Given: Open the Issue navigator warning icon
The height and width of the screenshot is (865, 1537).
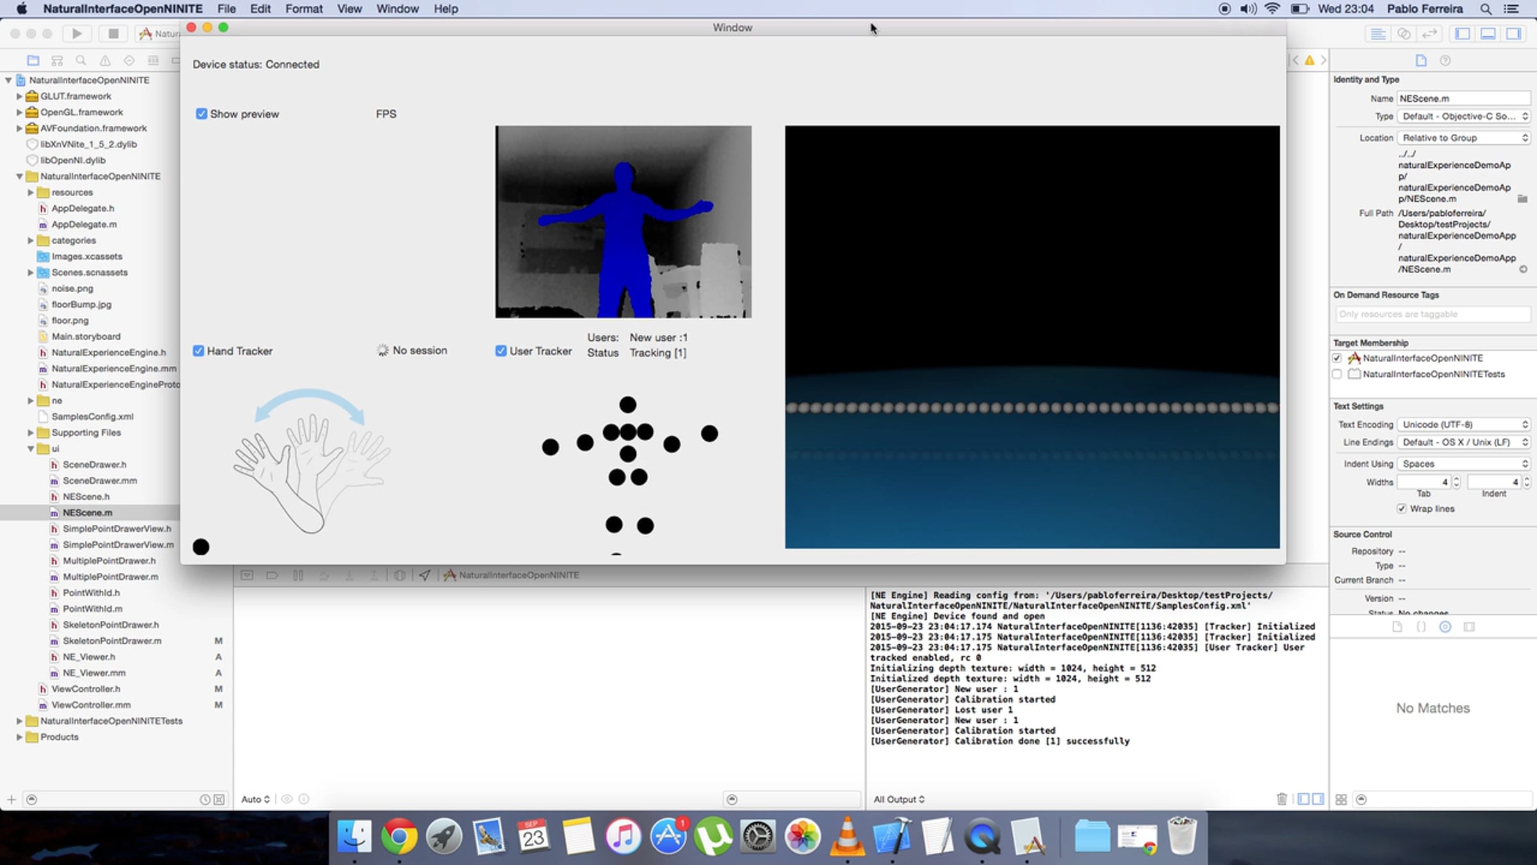Looking at the screenshot, I should (x=105, y=60).
